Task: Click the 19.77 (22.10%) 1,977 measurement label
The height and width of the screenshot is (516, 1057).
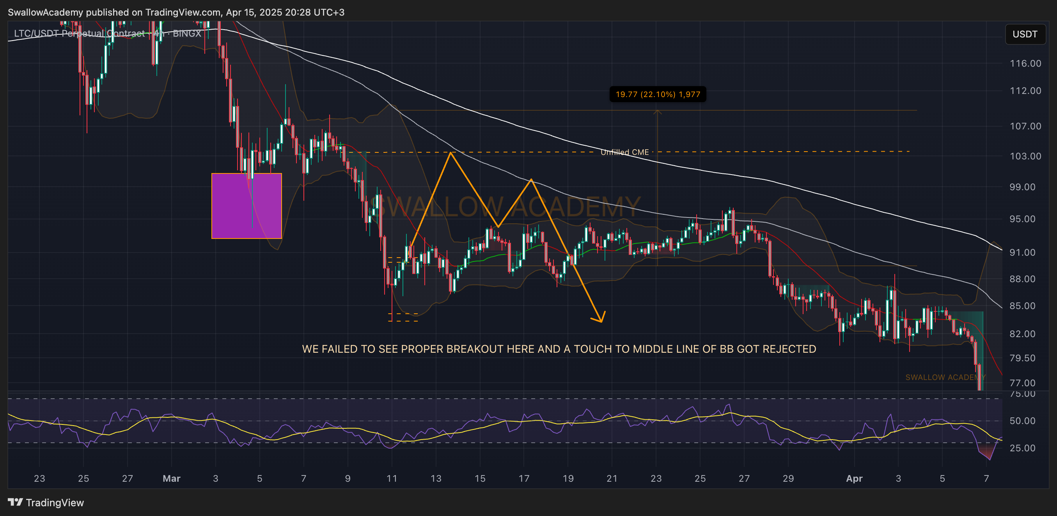Action: [658, 94]
